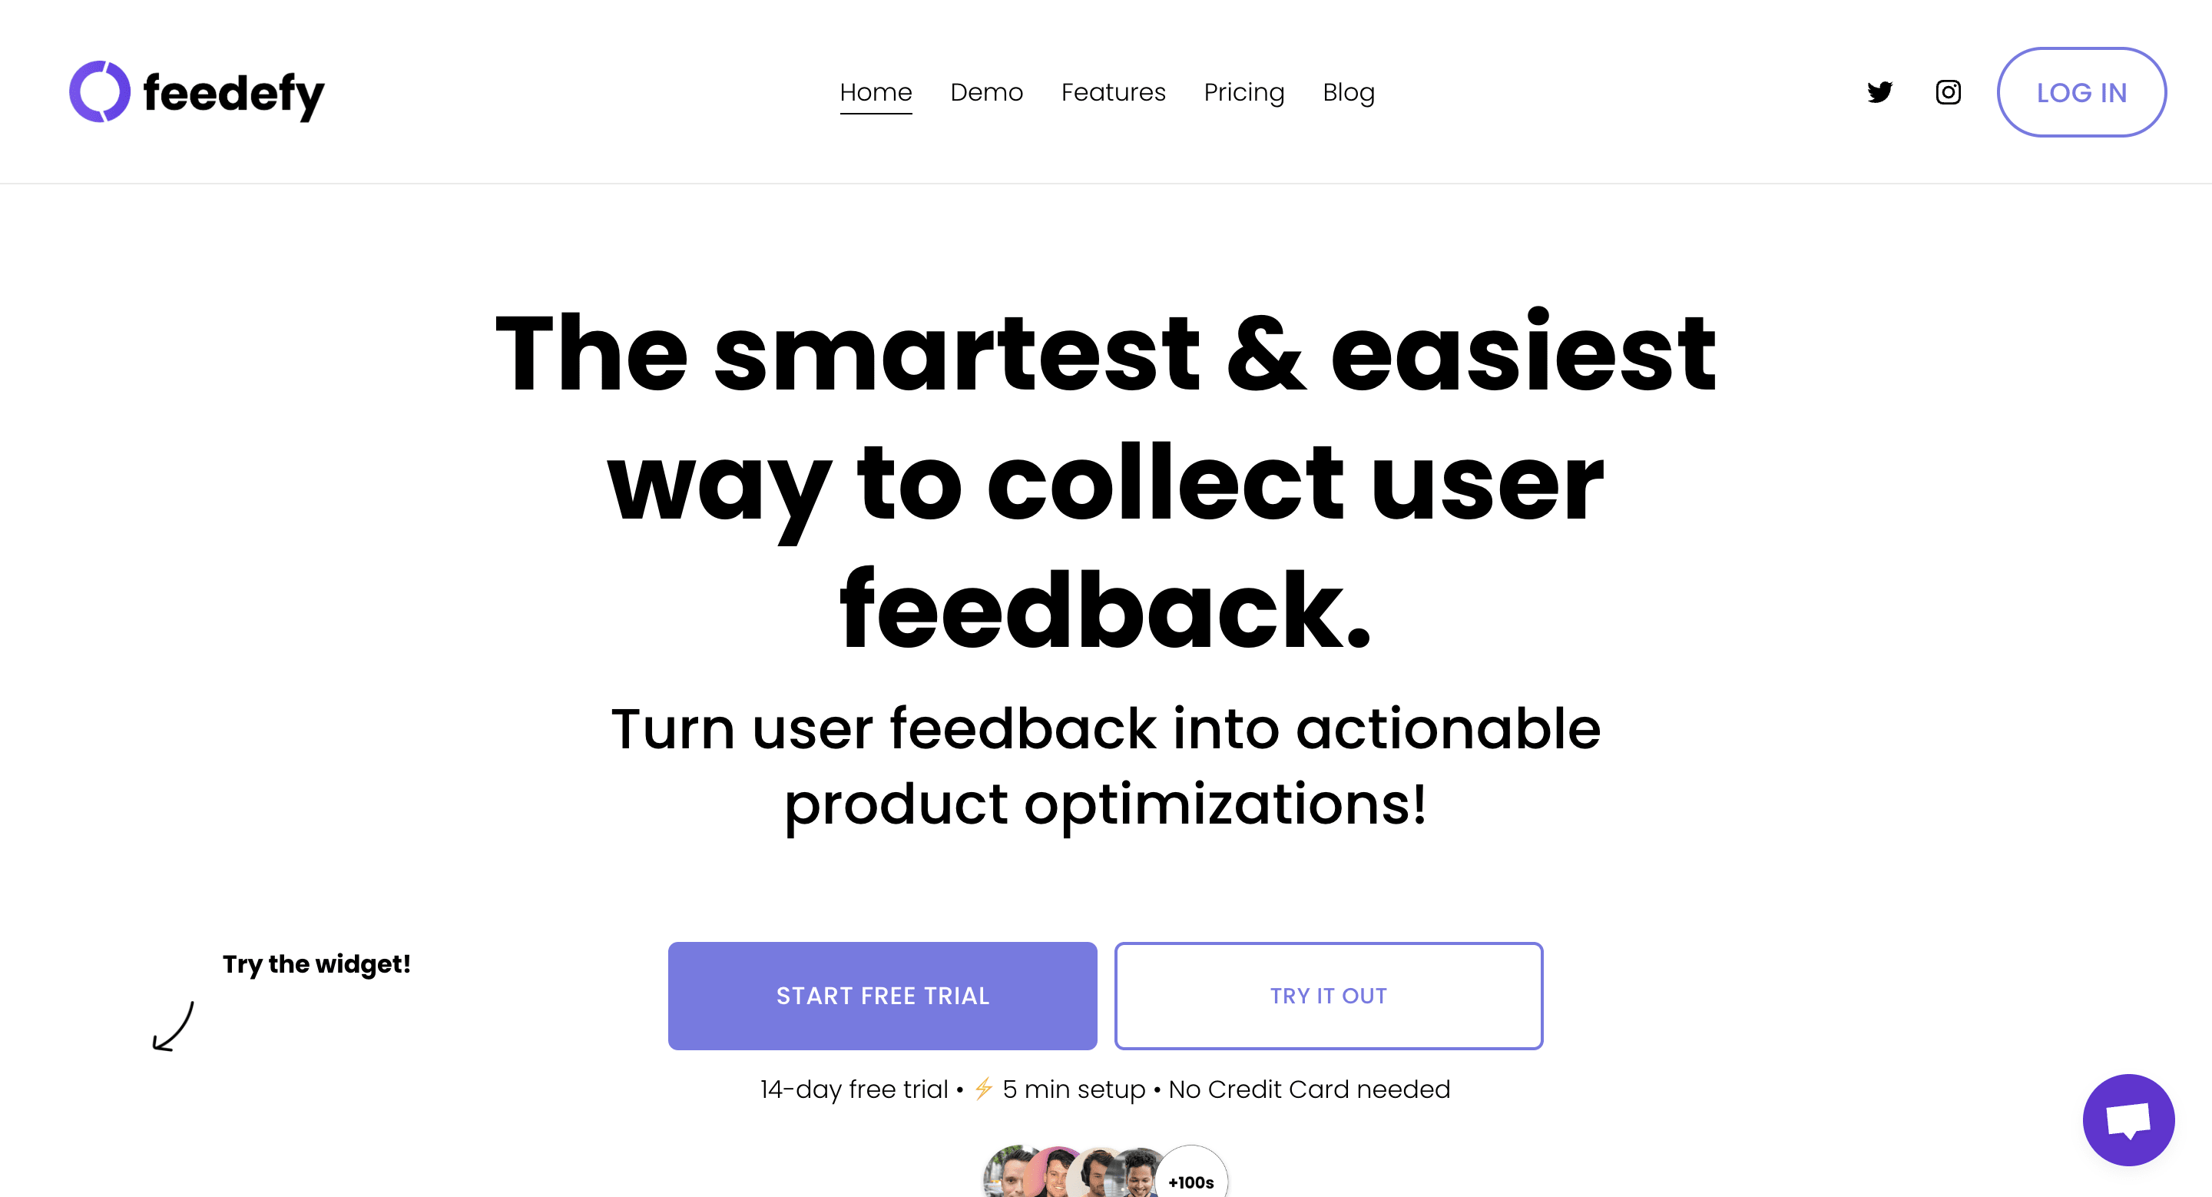Open Instagram social media icon

tap(1949, 91)
